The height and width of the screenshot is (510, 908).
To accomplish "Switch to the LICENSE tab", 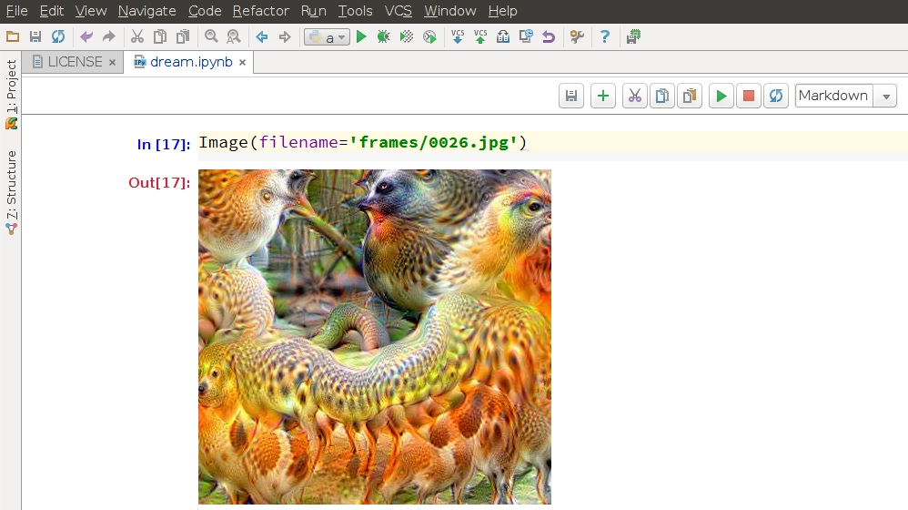I will click(75, 62).
